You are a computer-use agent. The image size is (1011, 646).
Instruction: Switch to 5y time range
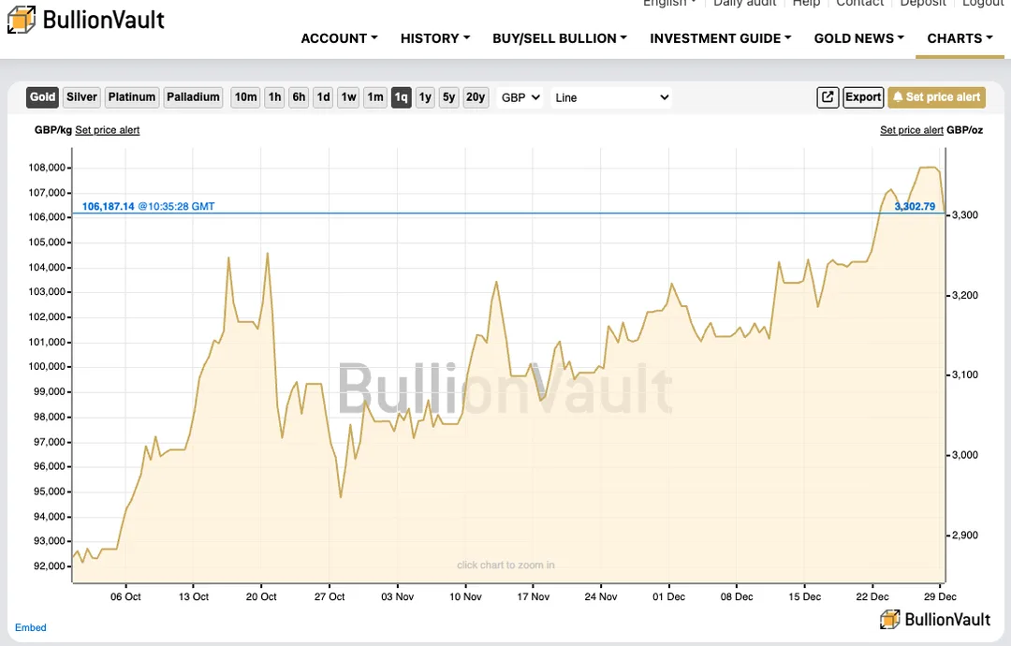click(448, 97)
